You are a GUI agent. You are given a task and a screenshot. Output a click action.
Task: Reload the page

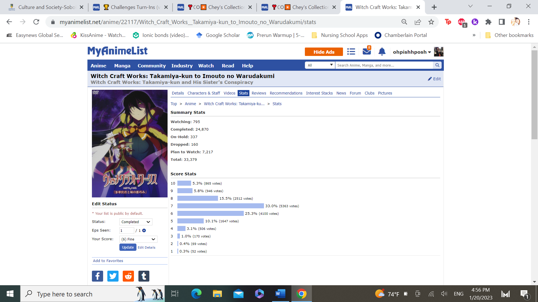[x=36, y=22]
